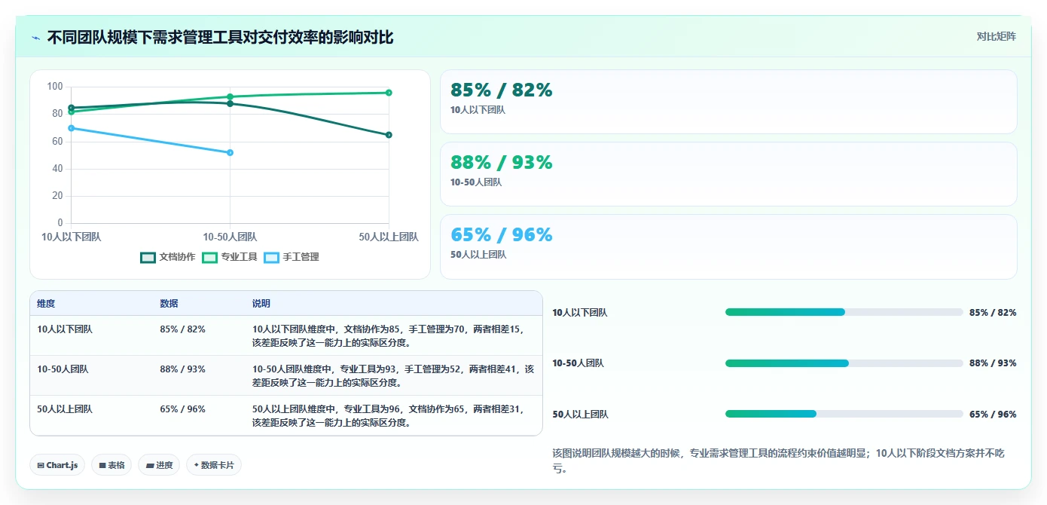This screenshot has height=505, width=1047.
Task: Click the lightning icon beside the title
Action: pyautogui.click(x=36, y=38)
